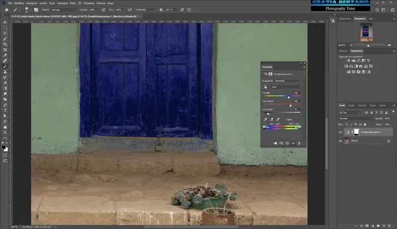This screenshot has width=397, height=229.
Task: Click the Saturazione slider handle
Action: point(291,105)
